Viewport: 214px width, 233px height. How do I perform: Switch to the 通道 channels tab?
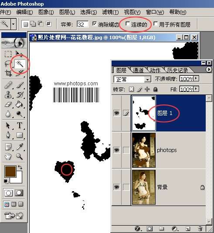click(138, 70)
